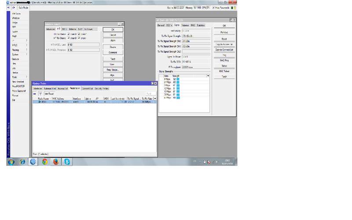Screen dimensions: 352x220
Task: Switch to Advanced tab in Interface dialog
Action: [51, 29]
